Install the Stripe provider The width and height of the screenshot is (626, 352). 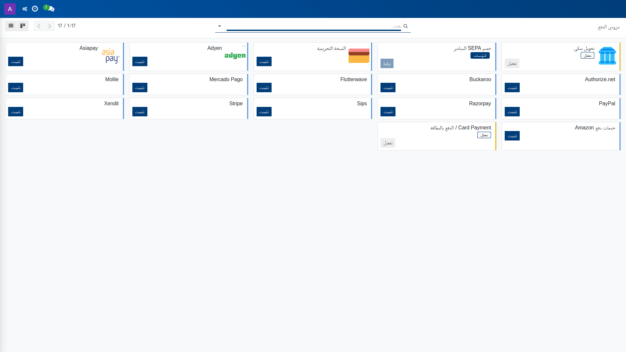140,112
